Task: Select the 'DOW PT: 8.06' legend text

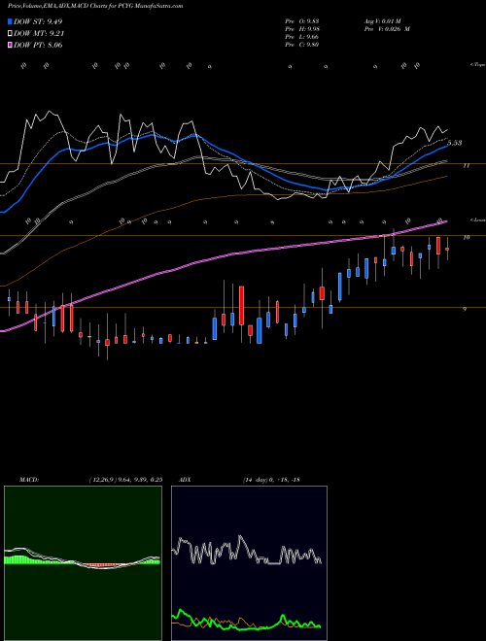Action: coord(38,46)
